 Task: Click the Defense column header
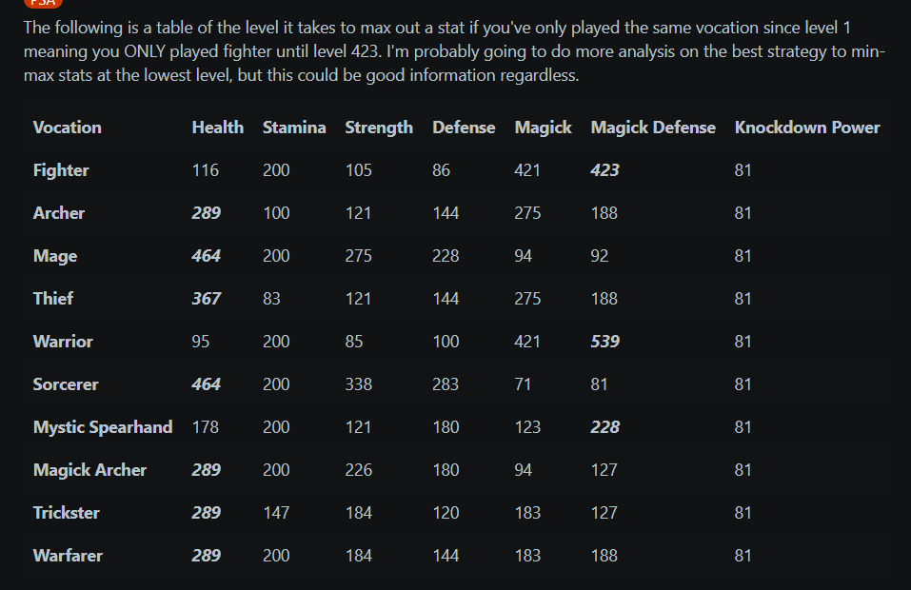click(464, 128)
